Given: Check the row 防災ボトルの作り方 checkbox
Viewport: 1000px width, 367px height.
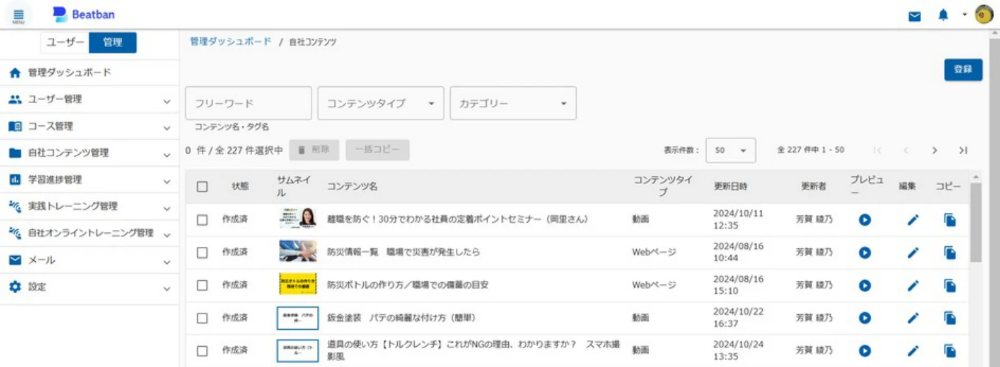Looking at the screenshot, I should click(202, 285).
